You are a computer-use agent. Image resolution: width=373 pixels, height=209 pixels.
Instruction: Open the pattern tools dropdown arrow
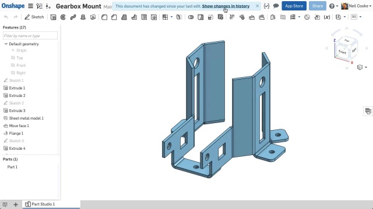click(x=171, y=17)
